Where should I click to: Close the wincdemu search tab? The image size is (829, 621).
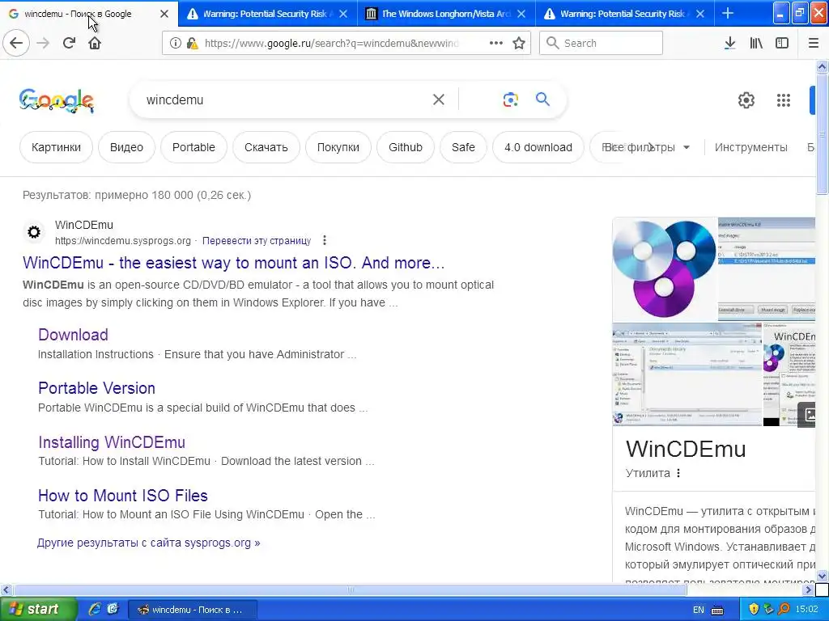[x=164, y=14]
